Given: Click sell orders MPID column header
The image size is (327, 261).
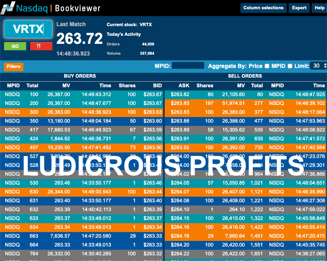Looking at the screenshot, I should (277, 86).
